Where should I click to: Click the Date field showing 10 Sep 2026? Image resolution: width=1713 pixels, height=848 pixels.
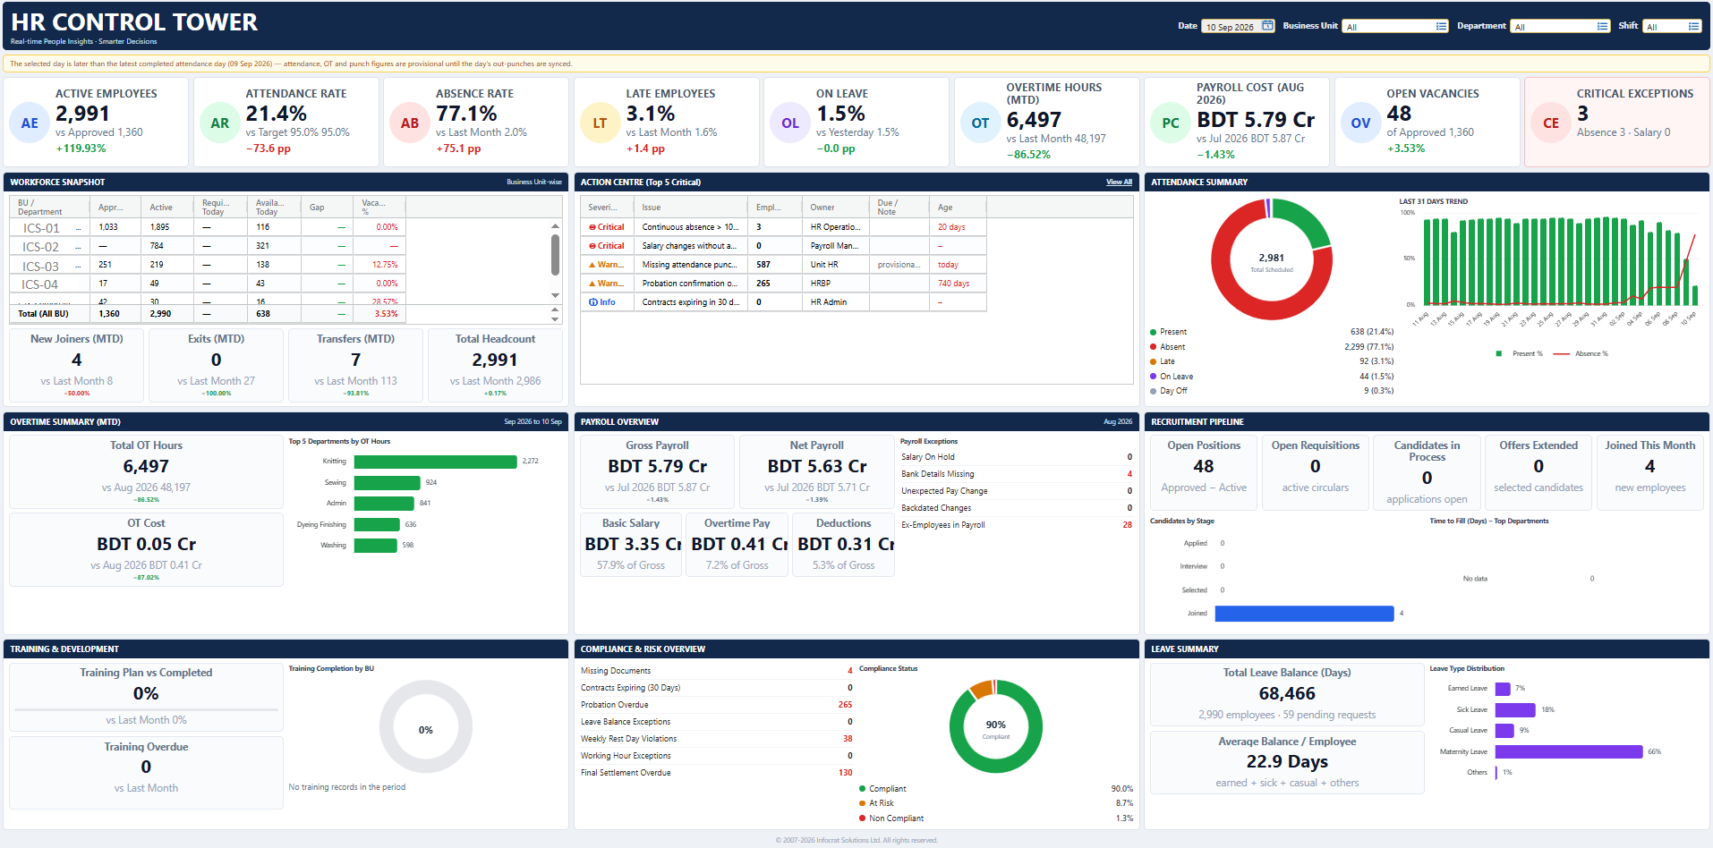coord(1238,26)
